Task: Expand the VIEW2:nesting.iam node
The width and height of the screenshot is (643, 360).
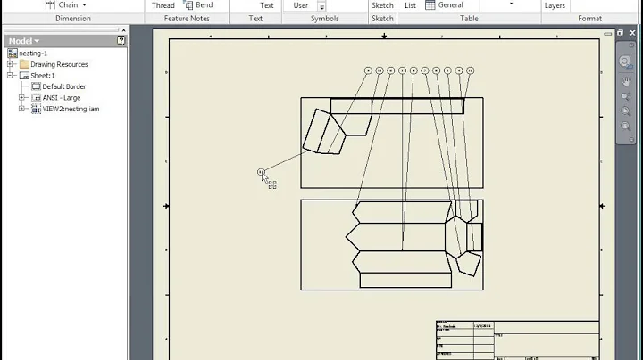Action: (21, 109)
